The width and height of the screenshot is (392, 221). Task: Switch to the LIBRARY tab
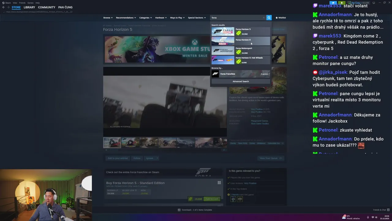[x=29, y=7]
